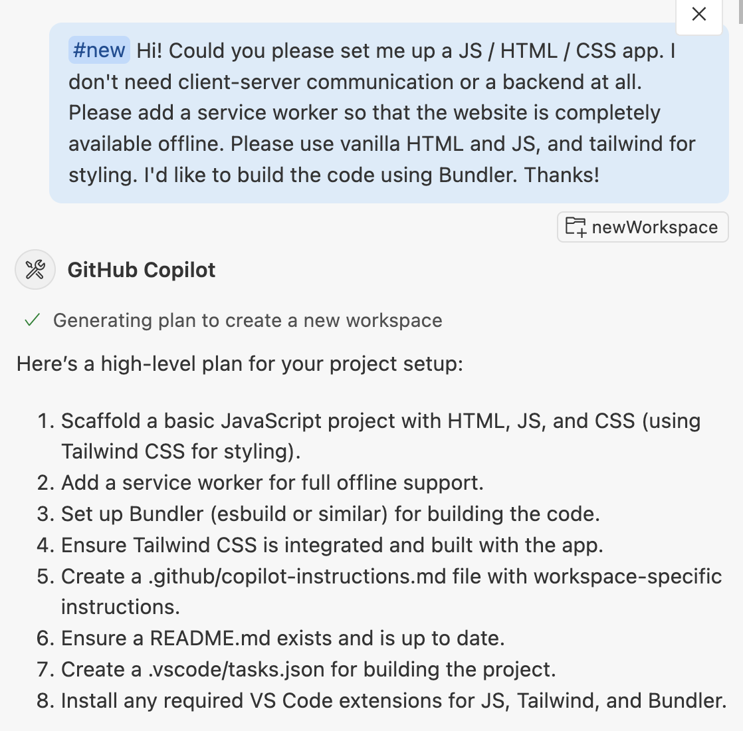Open the newWorkspace tool reference
The width and height of the screenshot is (743, 731).
[x=643, y=227]
